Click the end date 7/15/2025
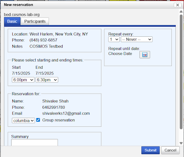Viewport: 184px width, 157px height. coord(45,73)
